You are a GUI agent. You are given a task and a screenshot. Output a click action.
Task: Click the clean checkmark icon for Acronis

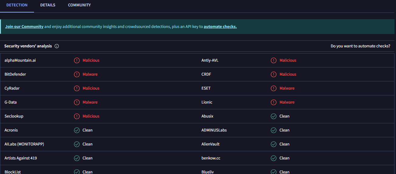tap(77, 130)
